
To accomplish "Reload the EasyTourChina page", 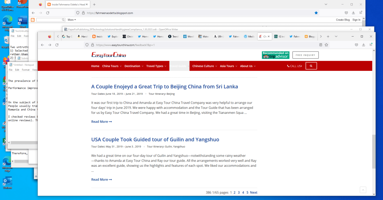I will 57,45.
